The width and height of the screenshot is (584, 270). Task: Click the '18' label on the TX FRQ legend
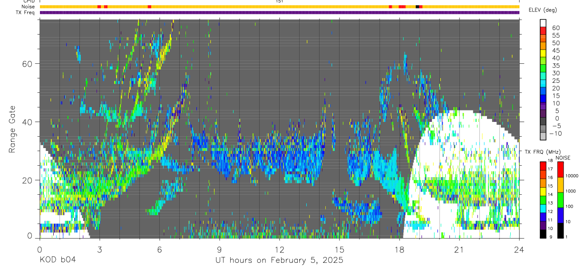click(x=550, y=161)
